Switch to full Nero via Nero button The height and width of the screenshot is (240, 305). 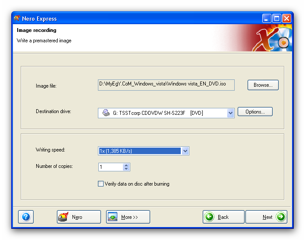coord(79,217)
